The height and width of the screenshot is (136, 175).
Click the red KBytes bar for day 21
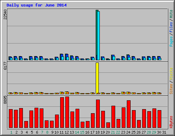point(113,117)
